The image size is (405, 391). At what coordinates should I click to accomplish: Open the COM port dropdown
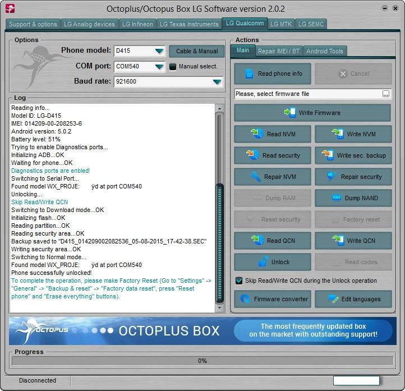159,67
